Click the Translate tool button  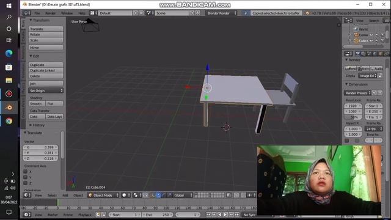(46, 29)
